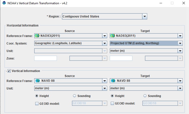Image resolution: width=189 pixels, height=114 pixels.
Task: Close the VDatum window
Action: (183, 3)
